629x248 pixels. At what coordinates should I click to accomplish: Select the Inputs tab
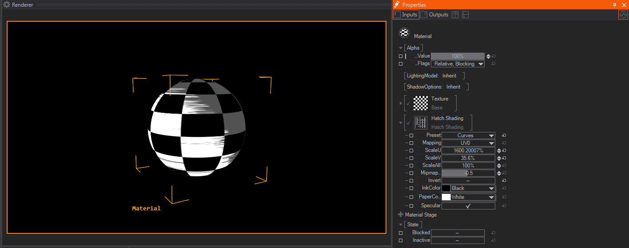pyautogui.click(x=406, y=15)
